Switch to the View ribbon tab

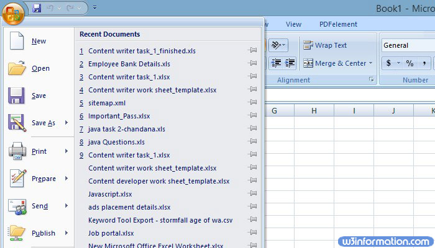click(293, 24)
